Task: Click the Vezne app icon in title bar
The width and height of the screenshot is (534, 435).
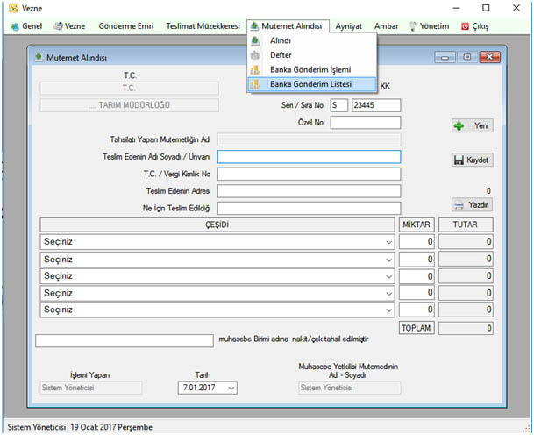Action: tap(14, 8)
